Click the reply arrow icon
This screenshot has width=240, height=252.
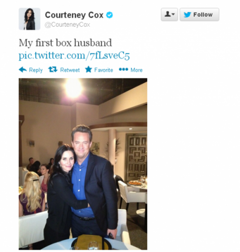point(22,70)
